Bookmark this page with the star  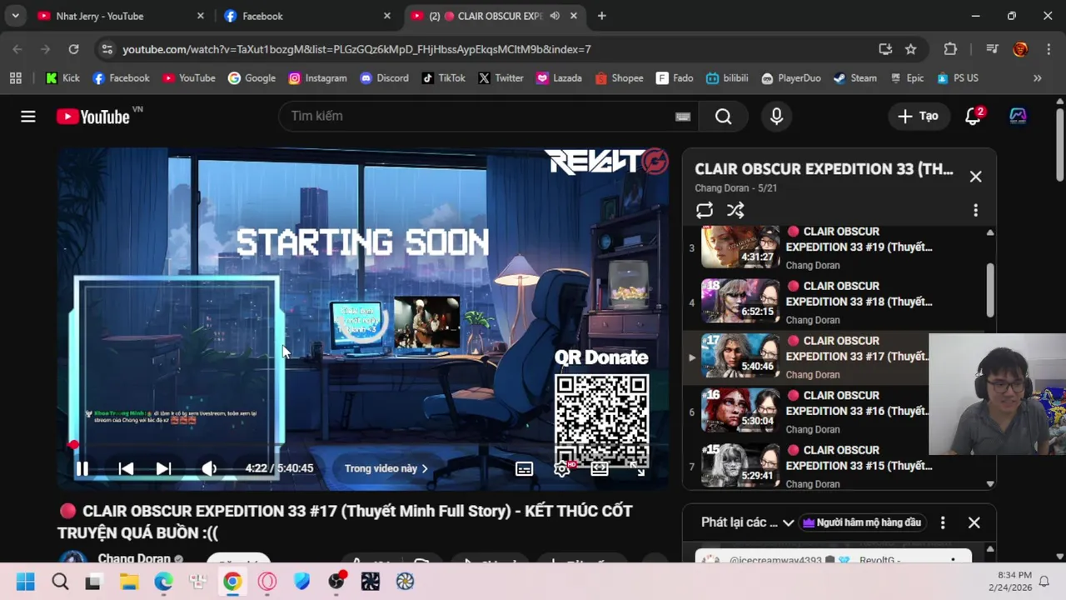click(911, 49)
